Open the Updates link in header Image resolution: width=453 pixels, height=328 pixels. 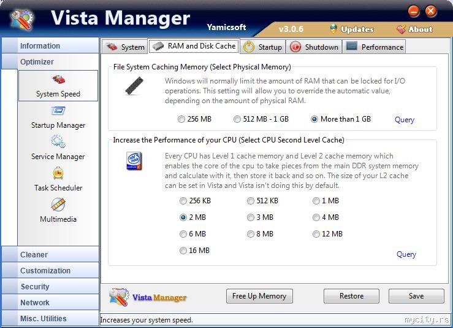(357, 29)
